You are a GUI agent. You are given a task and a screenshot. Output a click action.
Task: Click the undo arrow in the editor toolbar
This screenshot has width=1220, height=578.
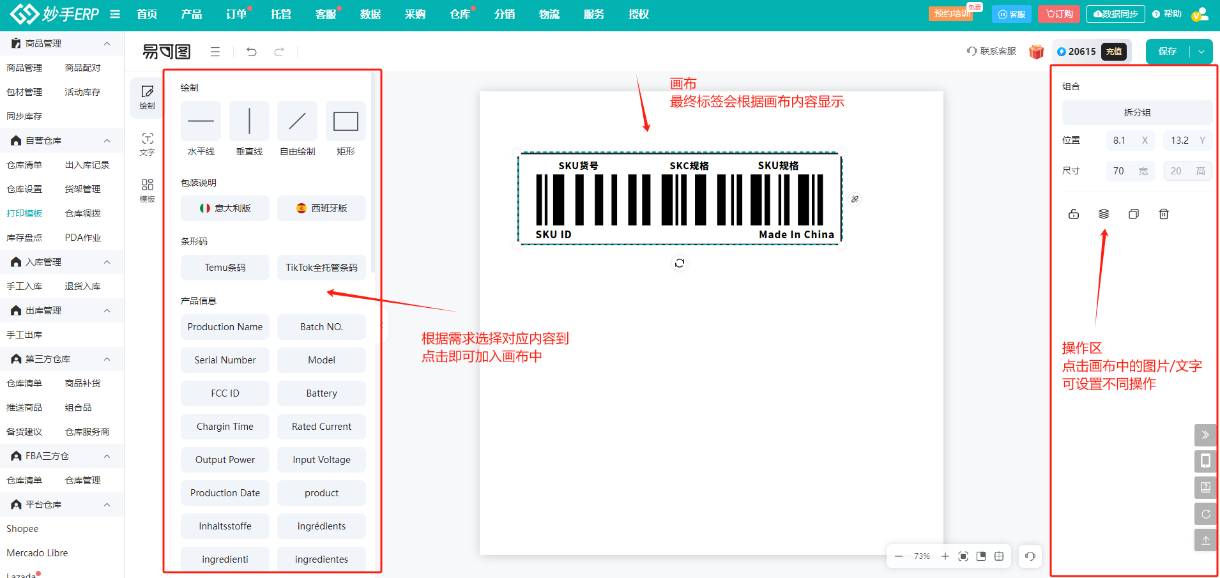[251, 51]
